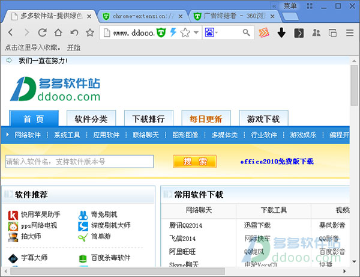
Task: Open the 多媒体类 category link
Action: 224,135
